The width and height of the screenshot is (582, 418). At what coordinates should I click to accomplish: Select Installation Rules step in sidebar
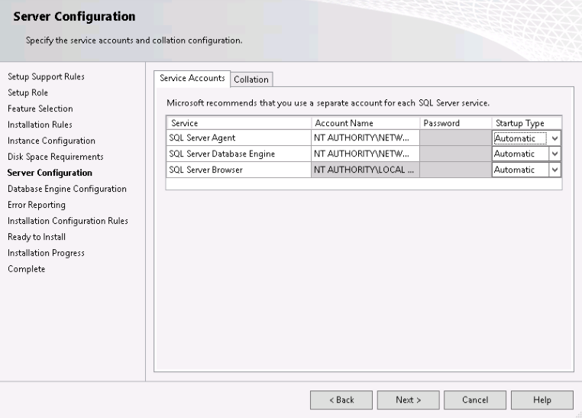coord(40,125)
